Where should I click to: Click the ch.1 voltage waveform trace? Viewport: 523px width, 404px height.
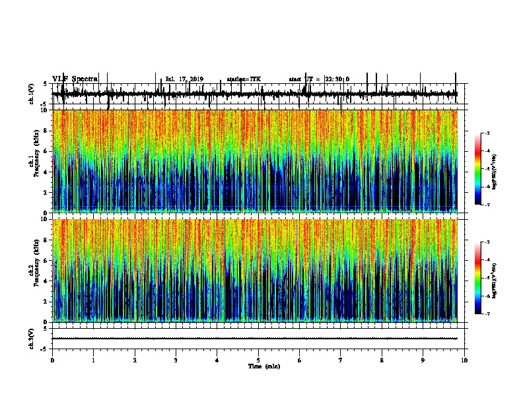coord(255,94)
